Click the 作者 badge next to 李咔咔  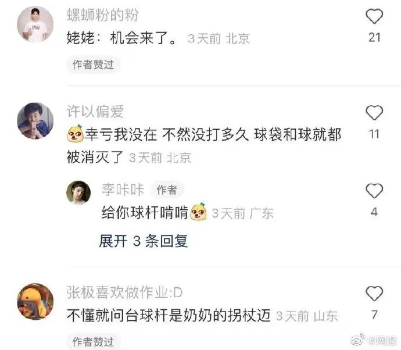click(167, 190)
